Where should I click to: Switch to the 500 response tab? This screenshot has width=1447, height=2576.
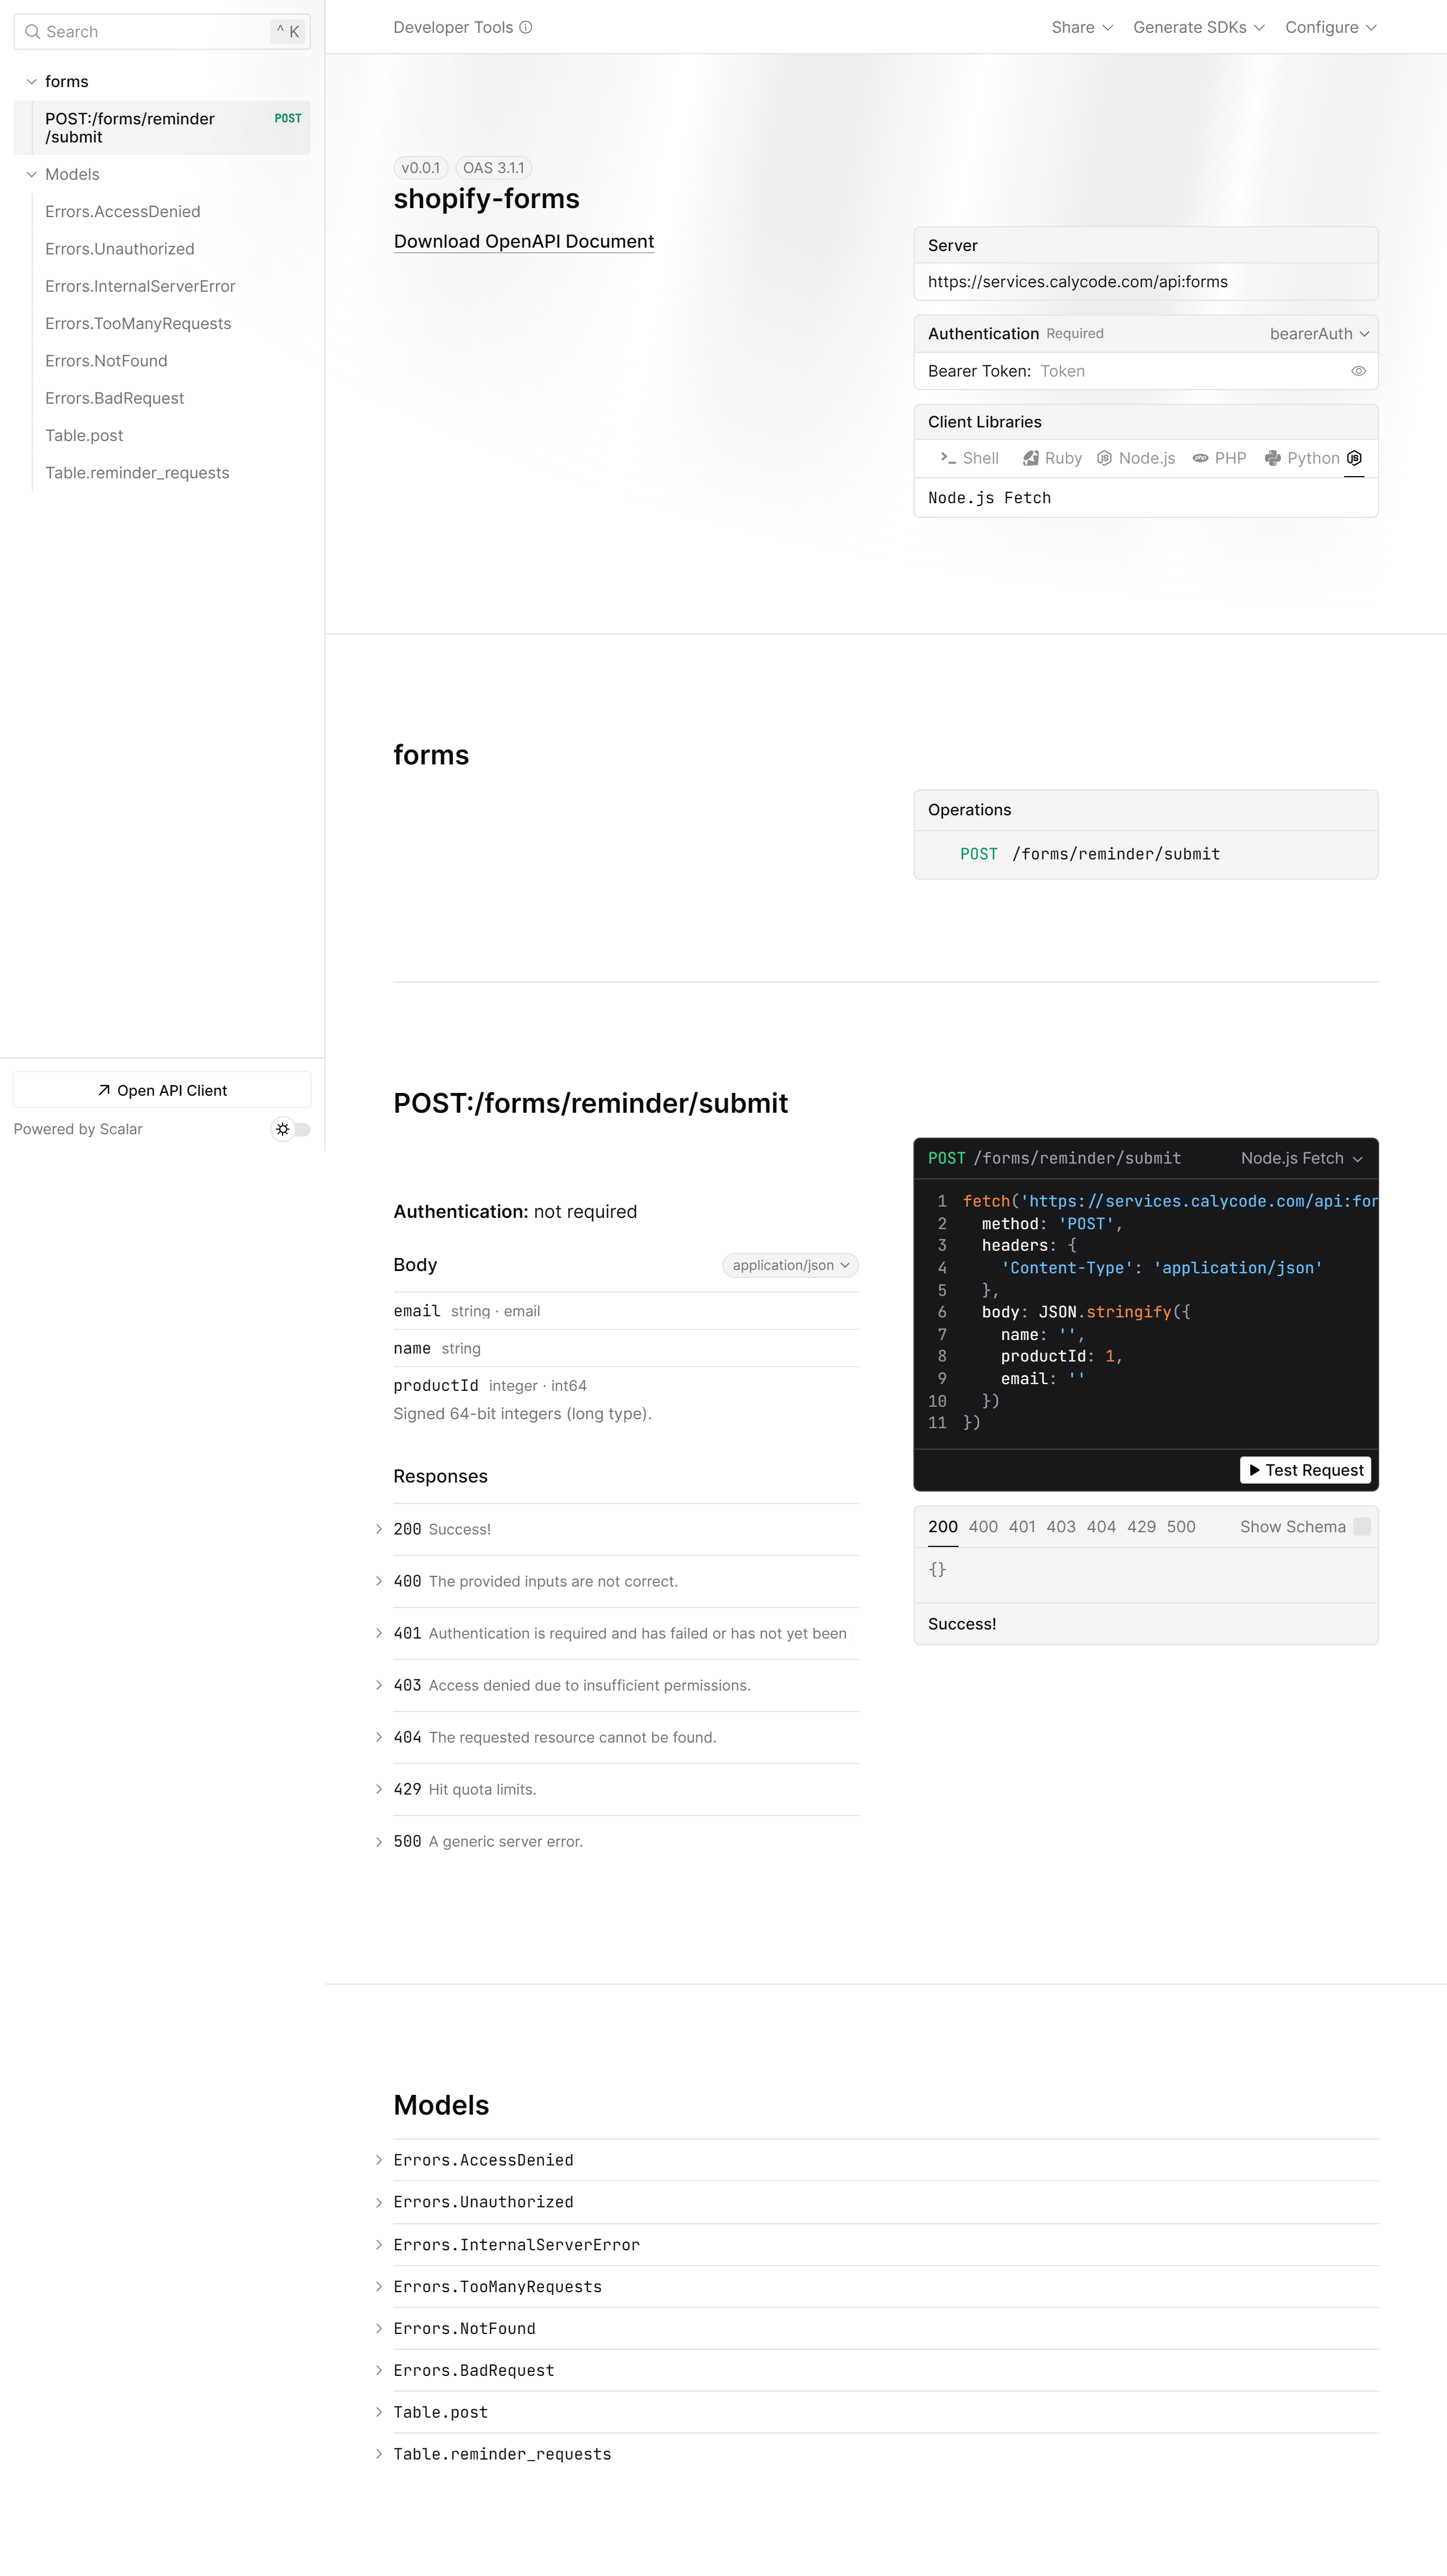click(x=1181, y=1527)
